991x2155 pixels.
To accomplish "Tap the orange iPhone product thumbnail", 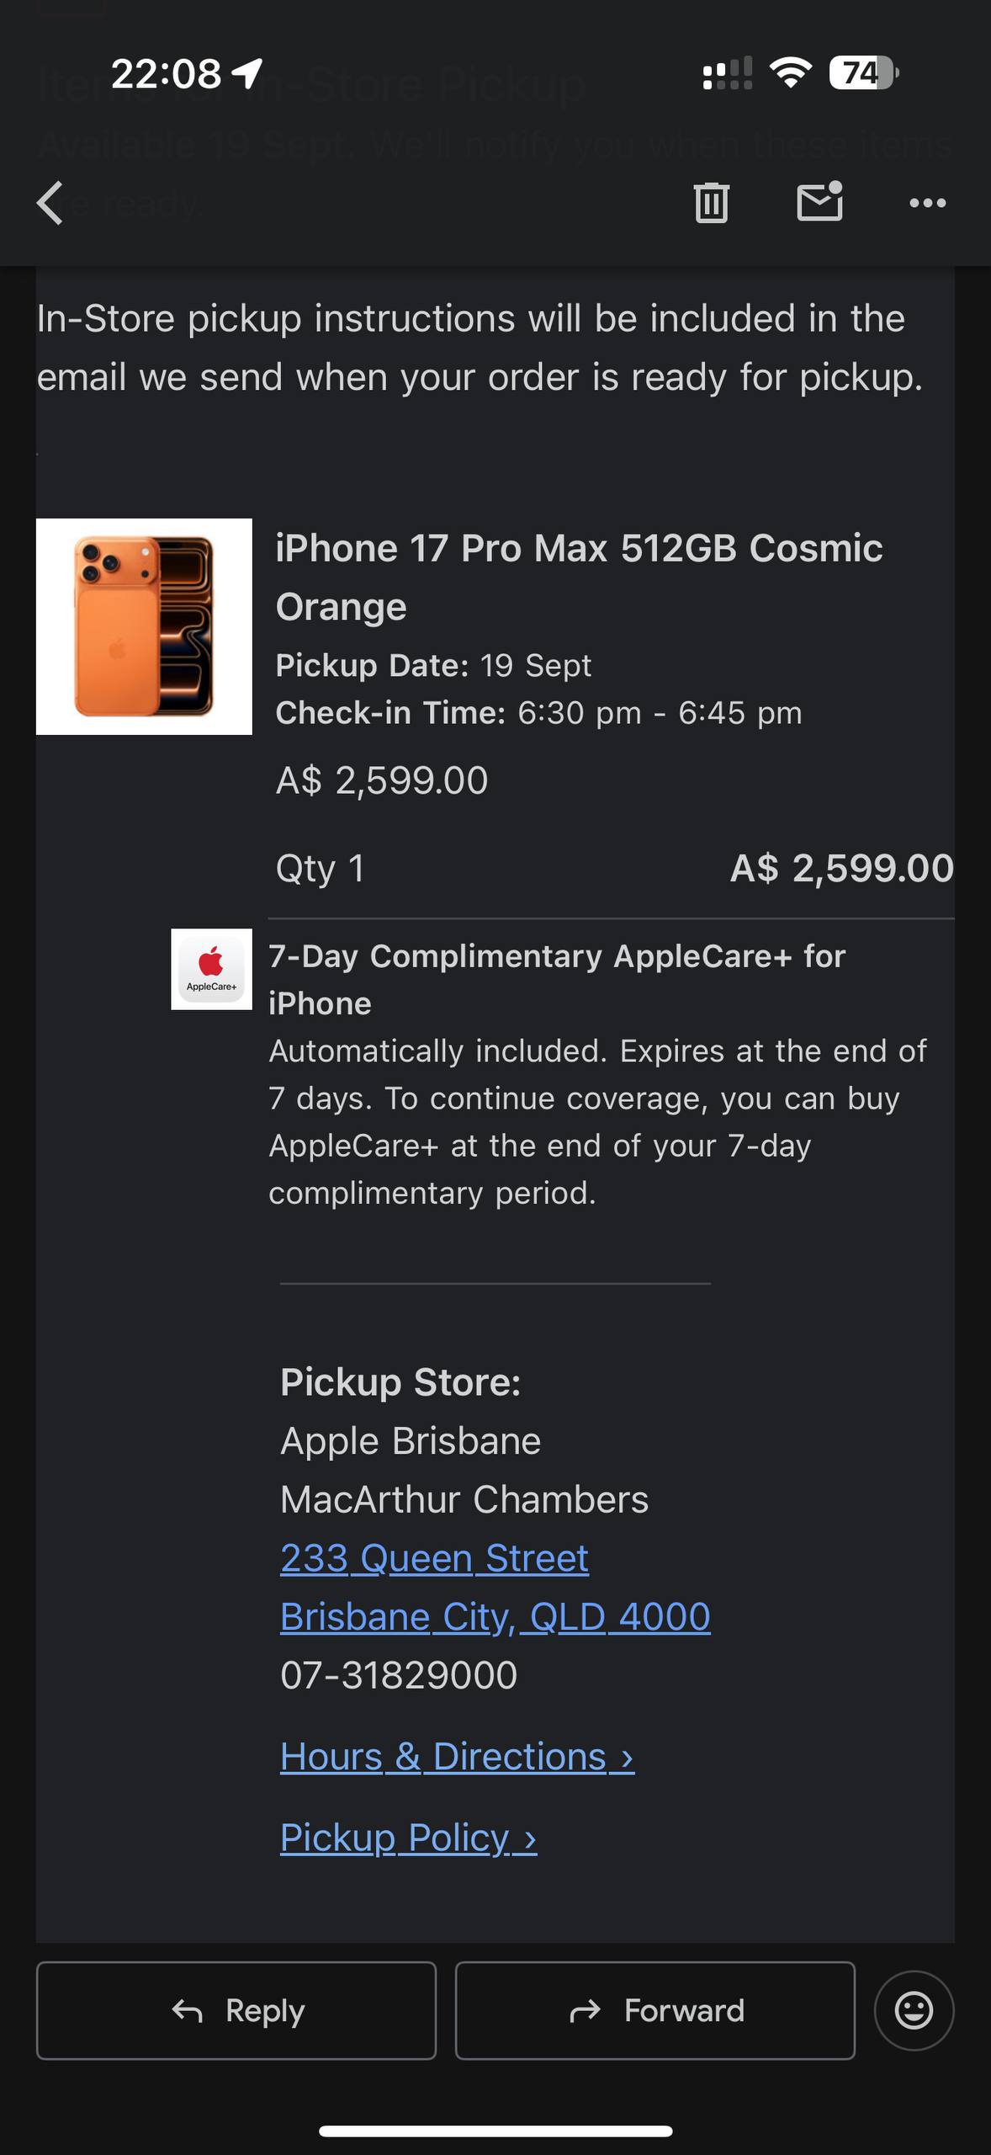I will point(144,626).
